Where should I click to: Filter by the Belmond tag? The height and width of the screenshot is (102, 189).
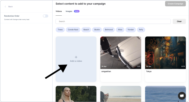[x=109, y=30]
